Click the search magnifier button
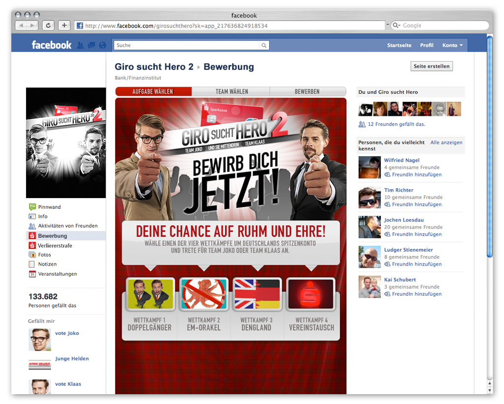The image size is (504, 404). pos(264,45)
